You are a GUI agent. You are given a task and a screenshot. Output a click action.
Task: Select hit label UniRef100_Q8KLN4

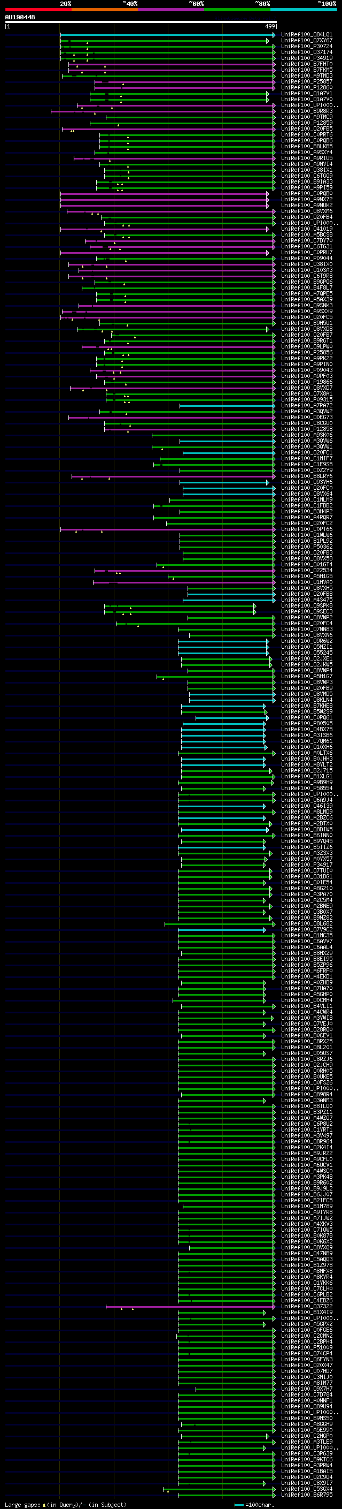click(x=306, y=700)
